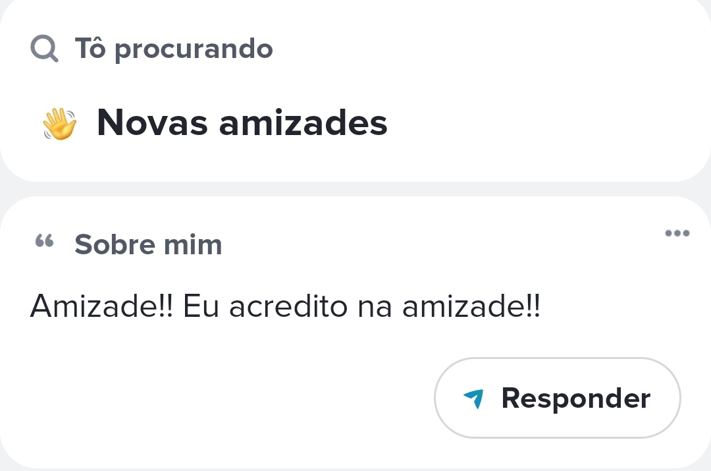711x471 pixels.
Task: Click the "Responder" label text
Action: (x=575, y=398)
